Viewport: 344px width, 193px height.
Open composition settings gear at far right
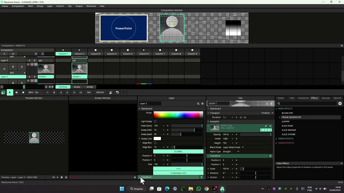click(342, 46)
